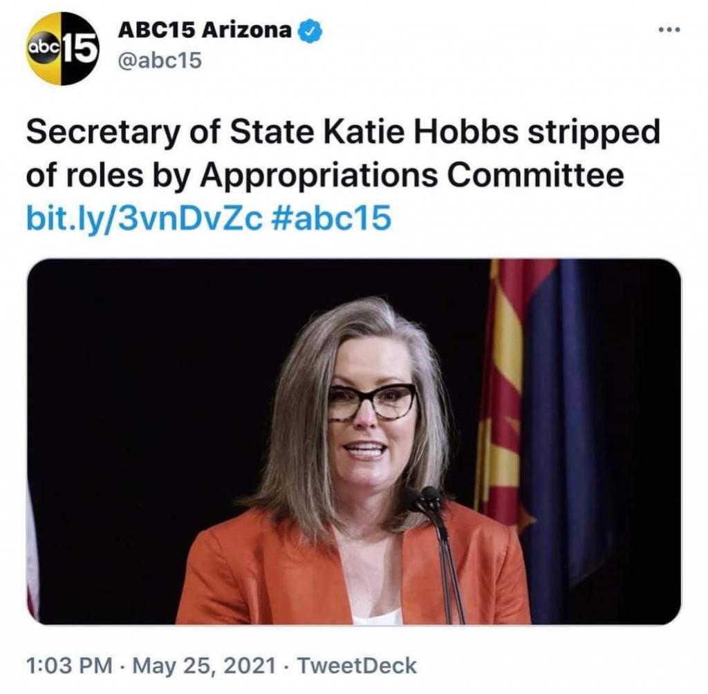Follow the bit.ly/3vnDvZc link
The height and width of the screenshot is (694, 708).
pos(144,218)
